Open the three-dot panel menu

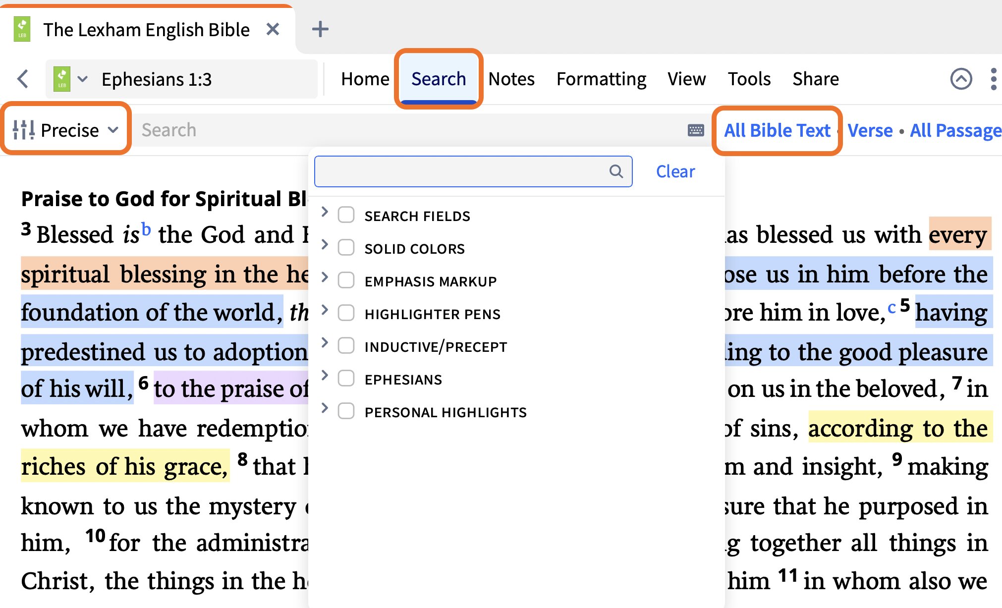tap(993, 79)
